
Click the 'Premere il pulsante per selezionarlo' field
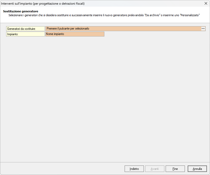pos(123,29)
